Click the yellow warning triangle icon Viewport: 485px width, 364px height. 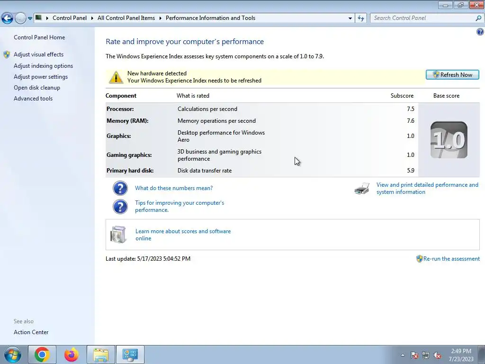pyautogui.click(x=116, y=77)
